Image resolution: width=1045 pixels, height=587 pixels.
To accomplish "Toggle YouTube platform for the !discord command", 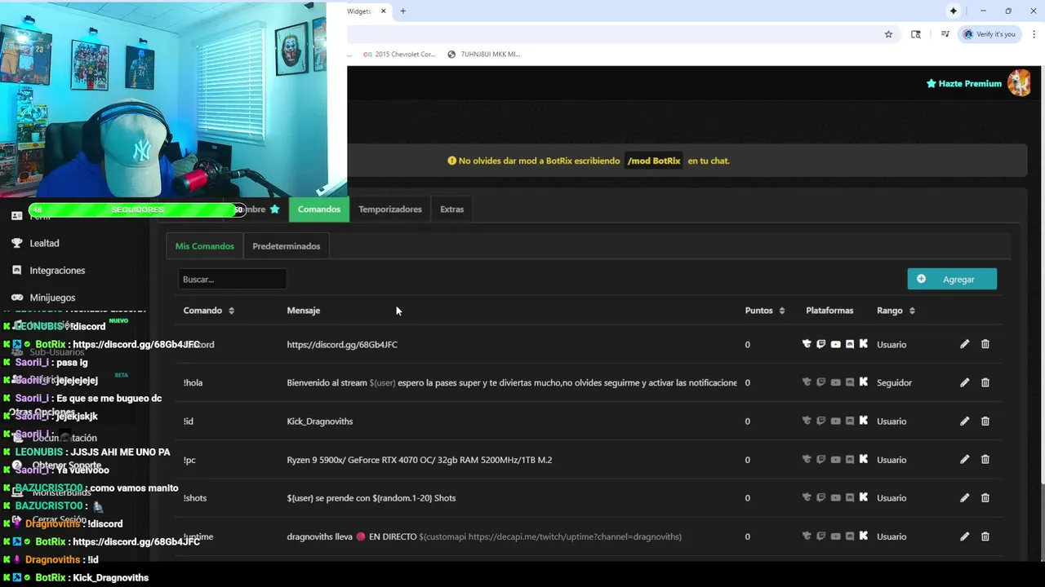I will (835, 344).
